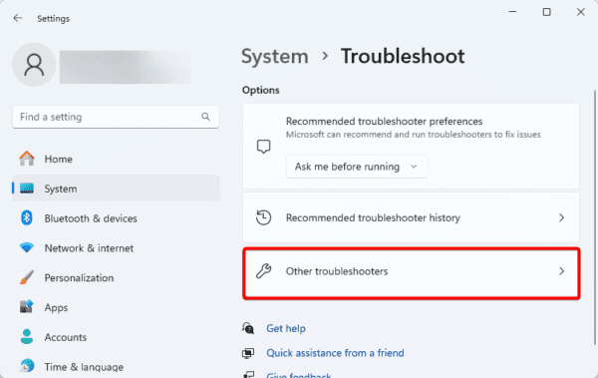The width and height of the screenshot is (598, 378).
Task: Open Bluetooth & devices settings
Action: click(116, 218)
